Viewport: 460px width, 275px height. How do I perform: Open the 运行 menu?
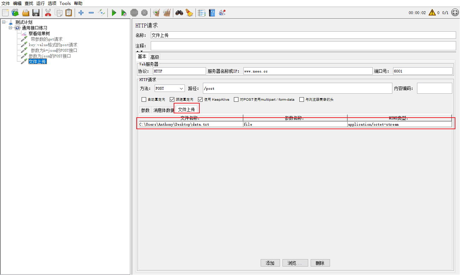[41, 3]
